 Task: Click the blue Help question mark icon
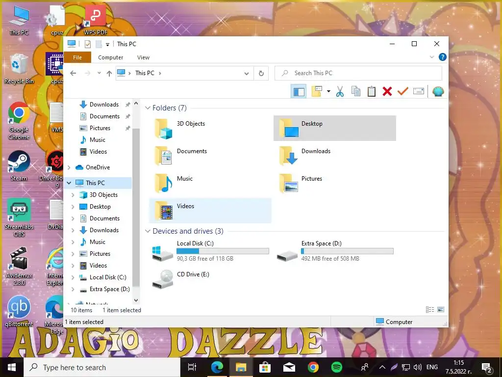click(x=443, y=57)
